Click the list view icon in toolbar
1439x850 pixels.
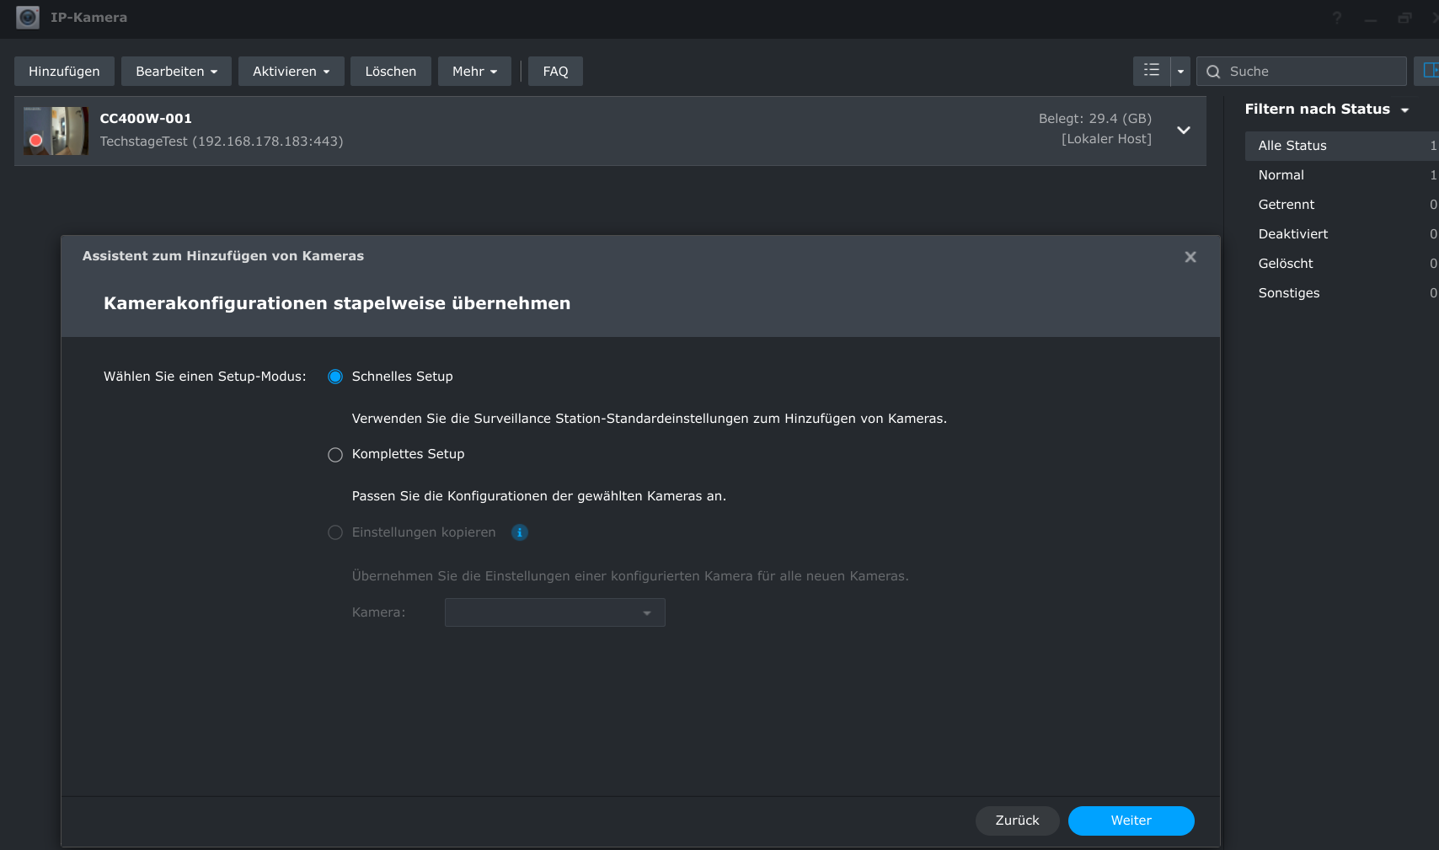(1151, 71)
